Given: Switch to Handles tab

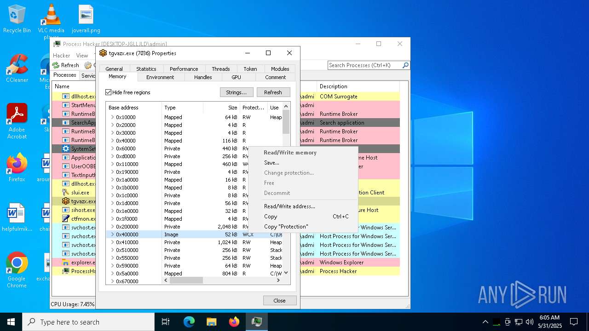Looking at the screenshot, I should click(x=203, y=77).
